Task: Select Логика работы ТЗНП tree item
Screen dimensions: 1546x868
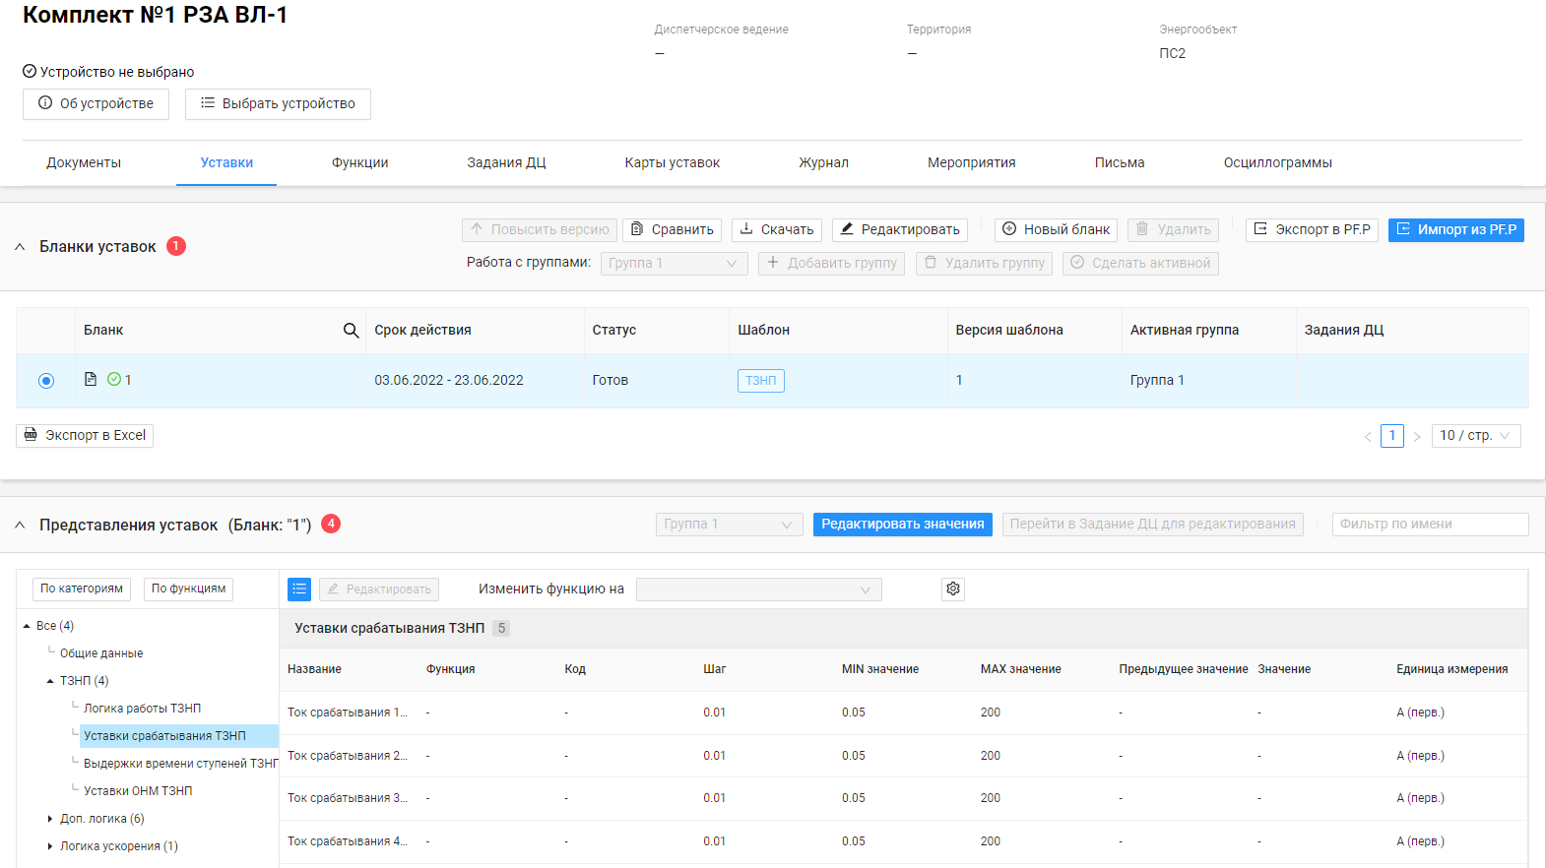Action: click(142, 709)
